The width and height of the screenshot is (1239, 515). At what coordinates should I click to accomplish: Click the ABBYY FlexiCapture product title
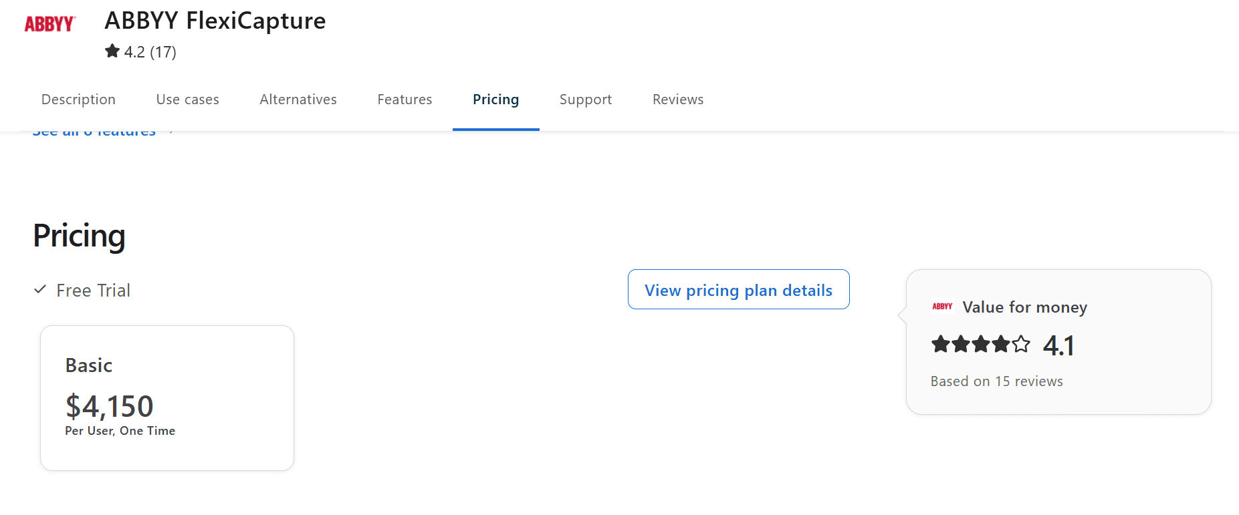tap(215, 21)
